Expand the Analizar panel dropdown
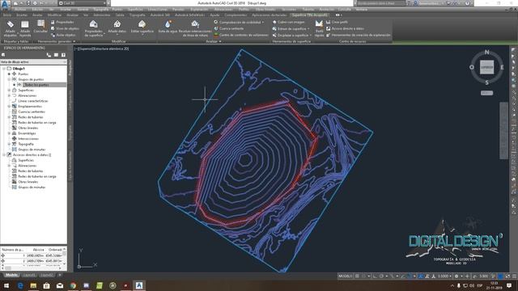 click(214, 41)
